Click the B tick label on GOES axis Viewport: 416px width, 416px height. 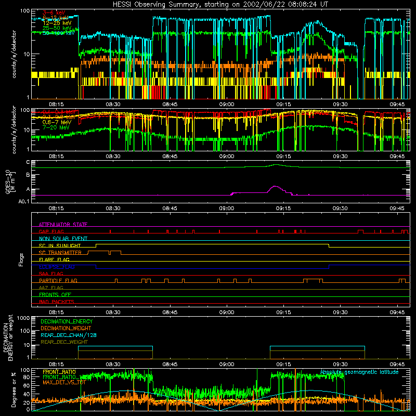coord(28,175)
